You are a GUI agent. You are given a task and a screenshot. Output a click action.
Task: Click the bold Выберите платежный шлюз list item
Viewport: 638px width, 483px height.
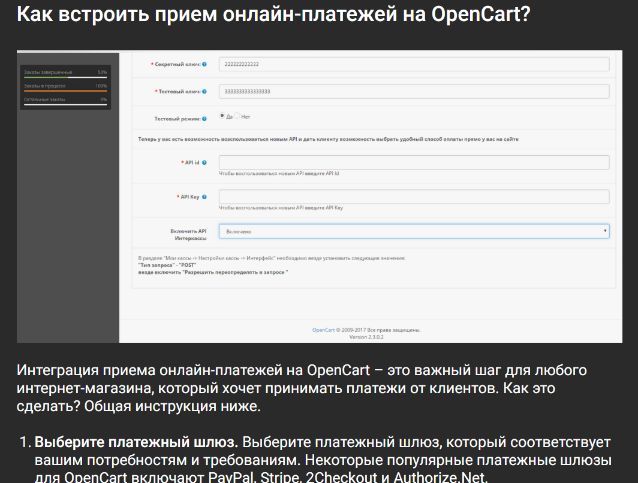(137, 443)
